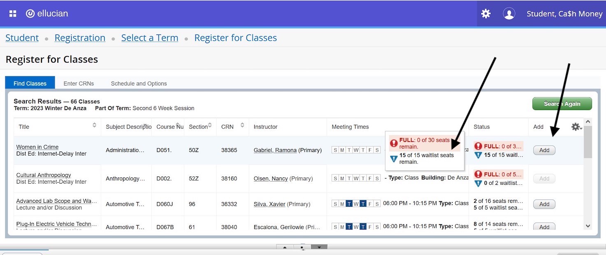Open table column settings gear
Image resolution: width=606 pixels, height=255 pixels.
tap(576, 127)
